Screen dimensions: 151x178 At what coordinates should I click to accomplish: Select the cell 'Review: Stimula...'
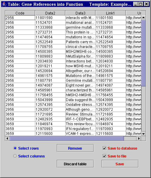tap(80, 114)
